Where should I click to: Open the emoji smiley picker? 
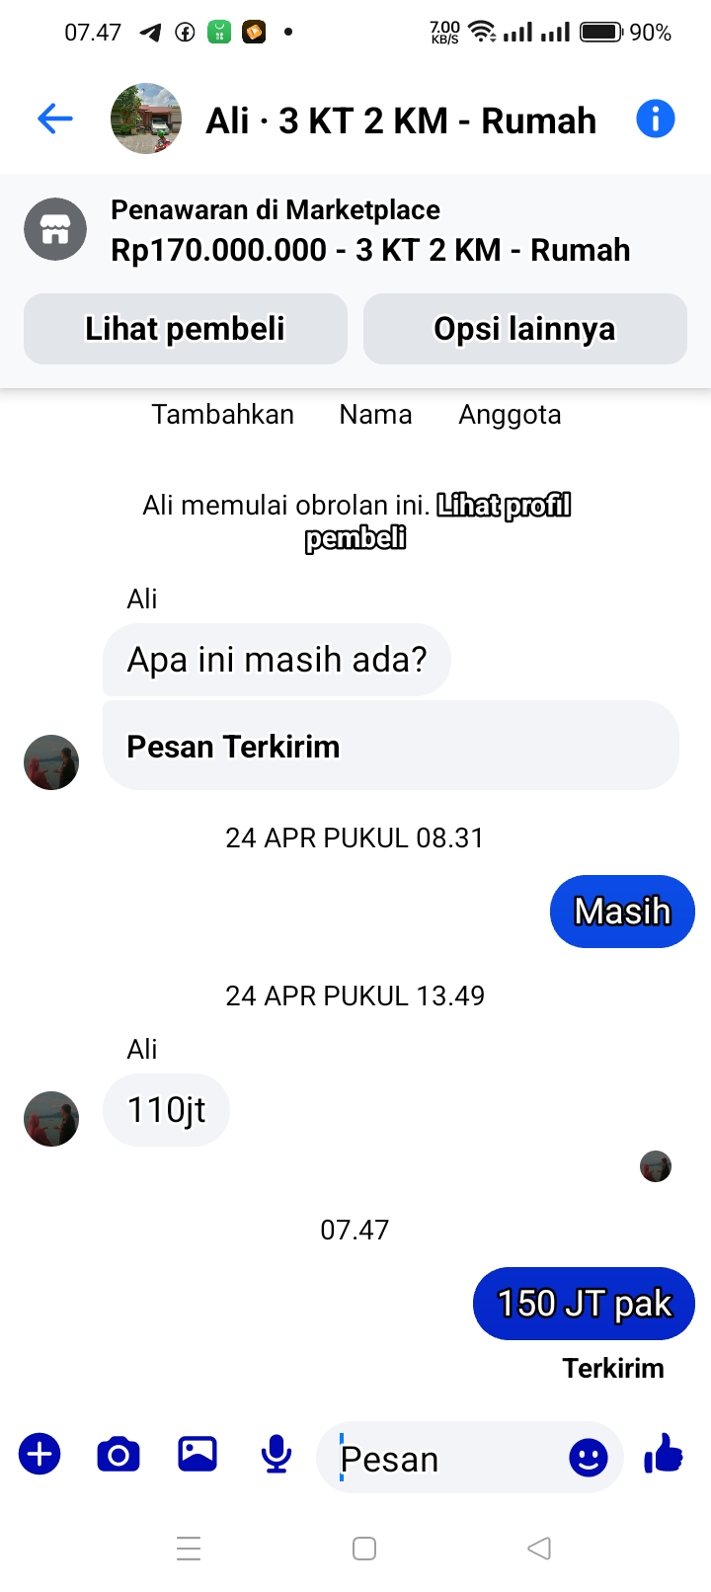pyautogui.click(x=589, y=1457)
